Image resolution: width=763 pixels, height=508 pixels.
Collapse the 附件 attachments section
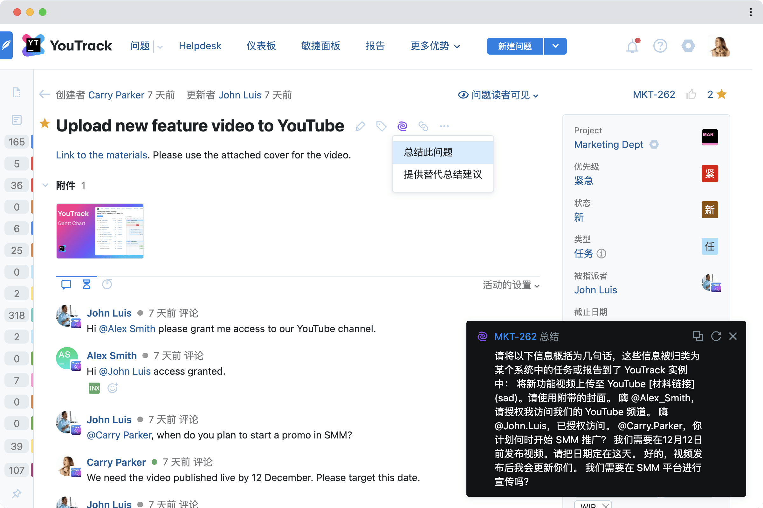pos(45,185)
